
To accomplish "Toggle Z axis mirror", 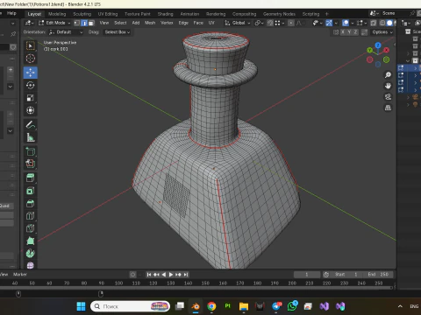I will [355, 32].
